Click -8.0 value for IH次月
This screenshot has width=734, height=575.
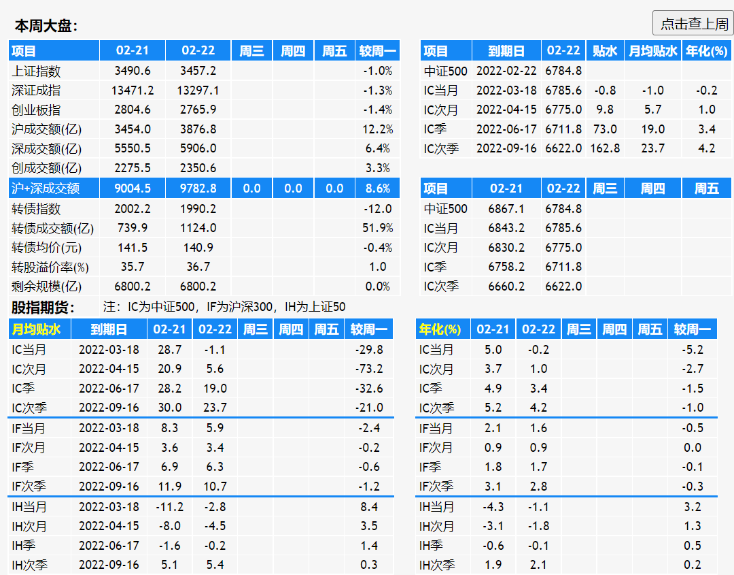(x=169, y=526)
